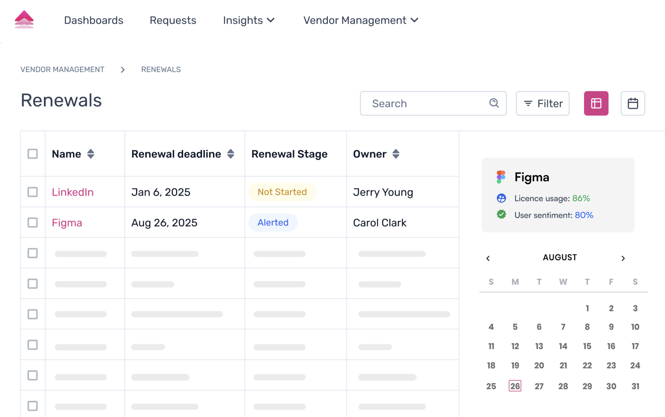Click the Renewal Stage column header
Viewport: 665px width, 417px height.
pos(289,154)
